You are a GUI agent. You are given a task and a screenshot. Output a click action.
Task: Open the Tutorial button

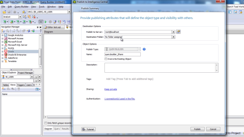click(x=88, y=129)
